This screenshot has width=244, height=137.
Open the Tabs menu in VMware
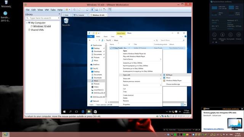click(53, 10)
